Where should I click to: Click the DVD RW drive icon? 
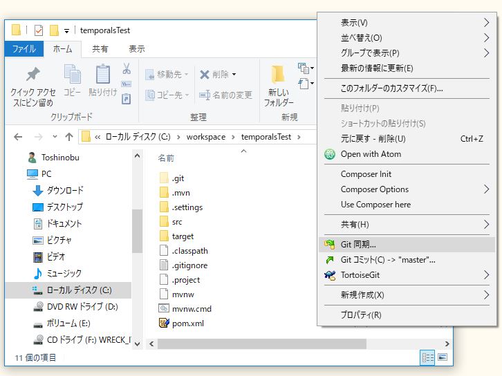point(39,307)
